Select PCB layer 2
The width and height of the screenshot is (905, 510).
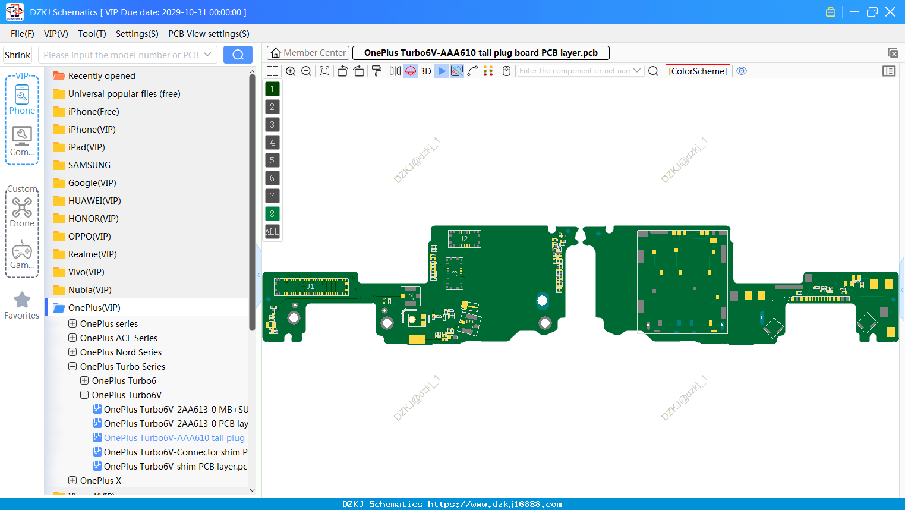(x=272, y=107)
